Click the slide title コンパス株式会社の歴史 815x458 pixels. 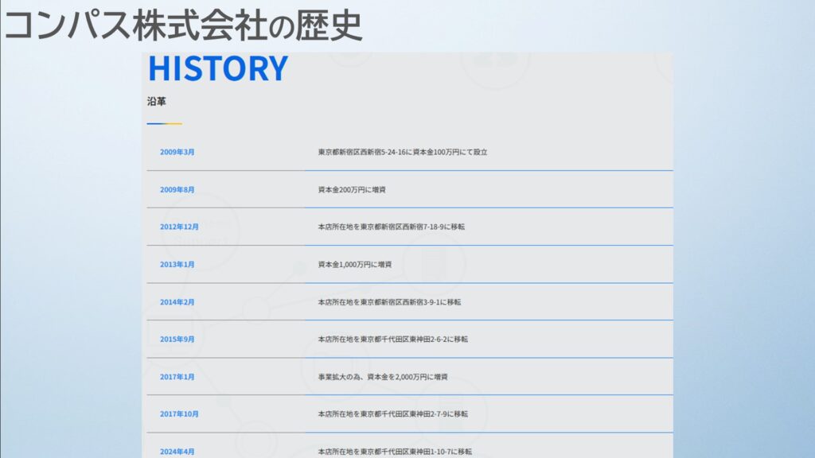[183, 25]
